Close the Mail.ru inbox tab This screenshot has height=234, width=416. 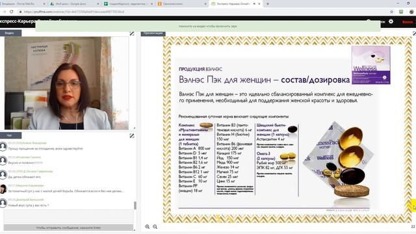(x=44, y=4)
